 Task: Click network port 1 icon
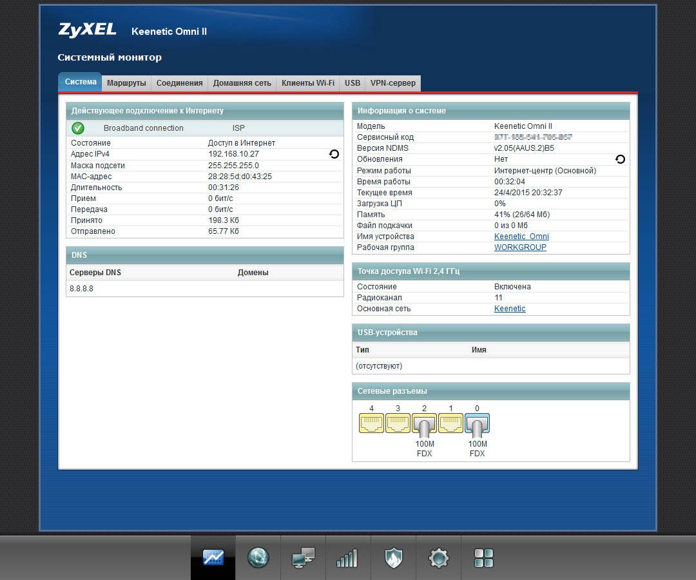450,423
